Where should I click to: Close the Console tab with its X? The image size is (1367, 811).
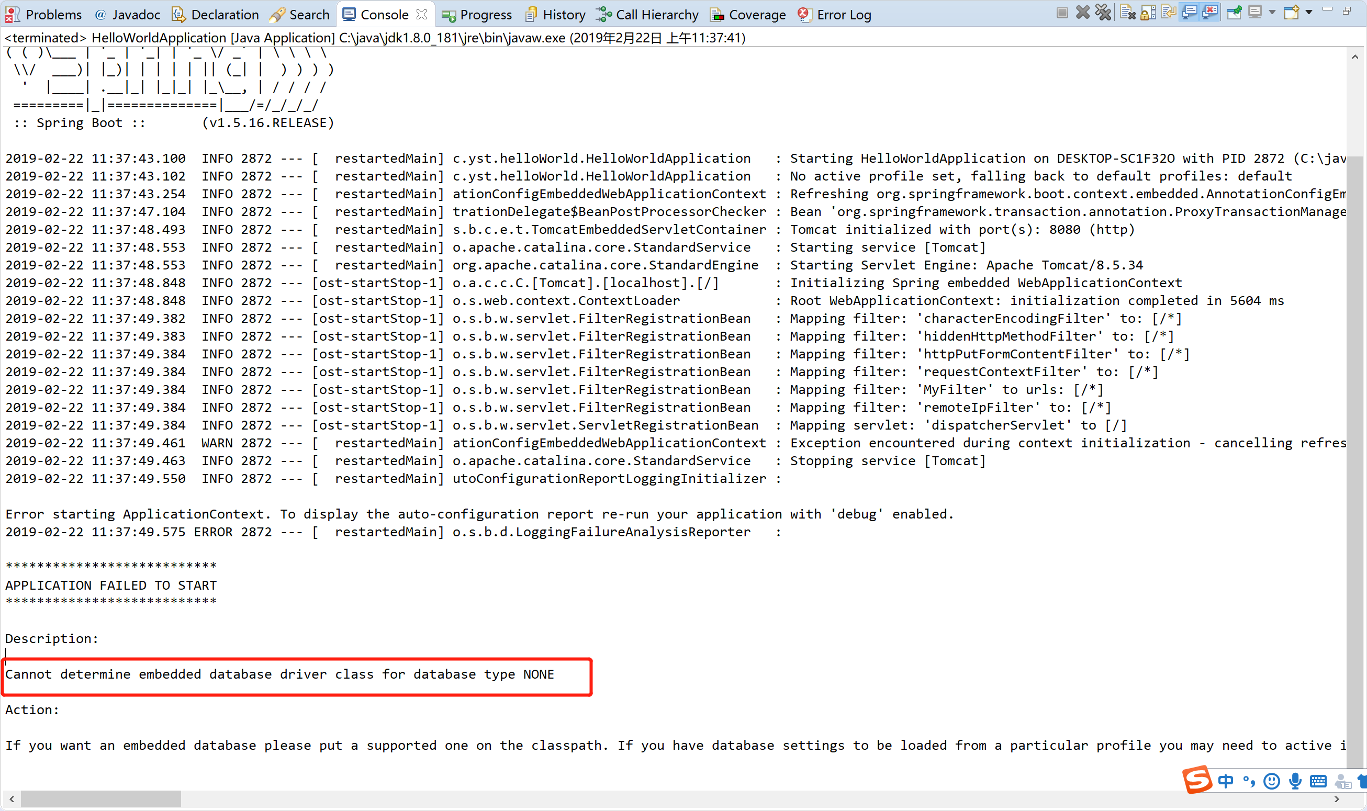[x=421, y=15]
